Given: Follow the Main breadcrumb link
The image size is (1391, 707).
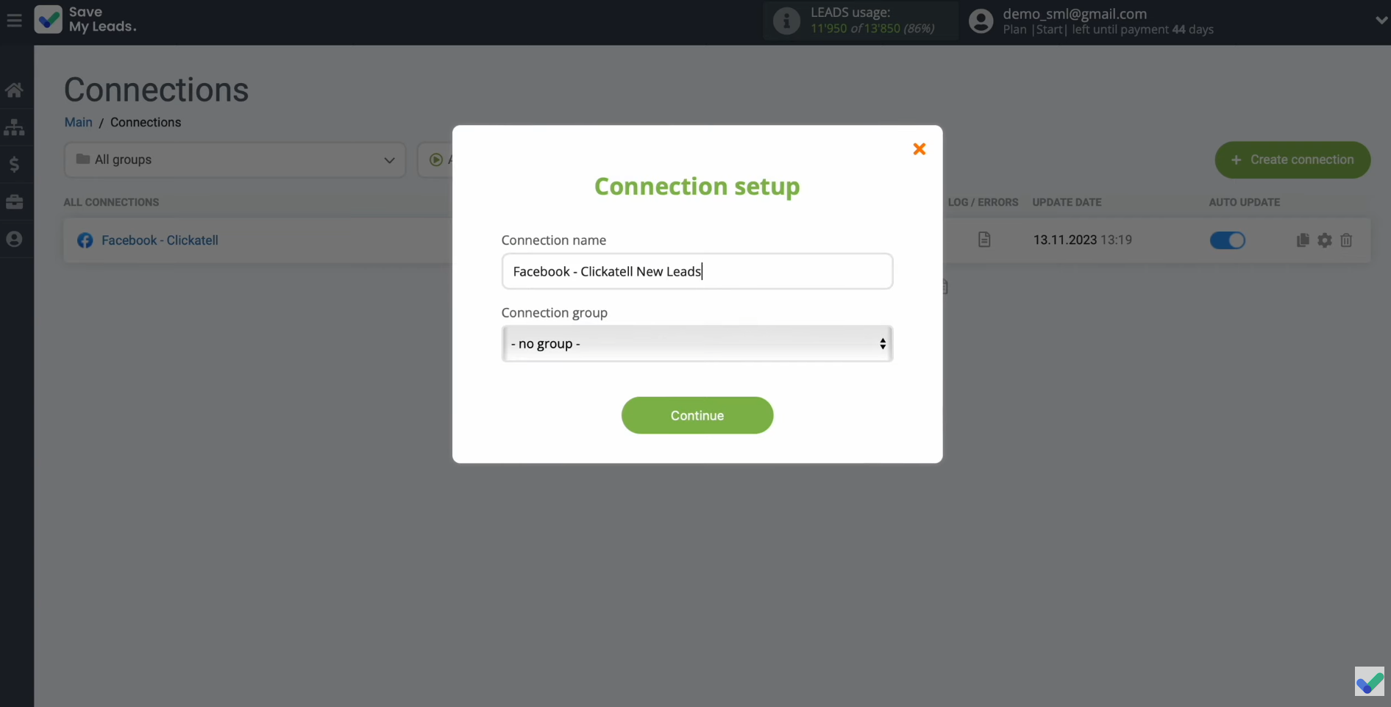Looking at the screenshot, I should point(79,122).
